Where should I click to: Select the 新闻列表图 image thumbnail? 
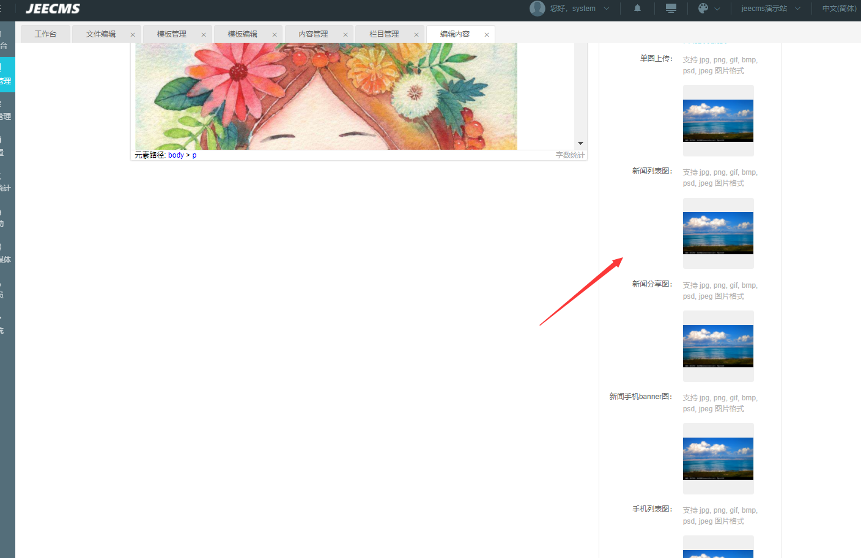(x=718, y=233)
